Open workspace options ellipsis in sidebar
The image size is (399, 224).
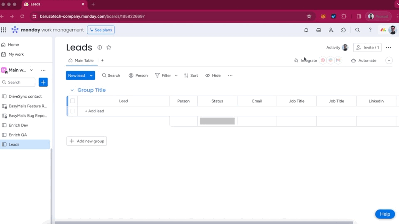point(43,70)
